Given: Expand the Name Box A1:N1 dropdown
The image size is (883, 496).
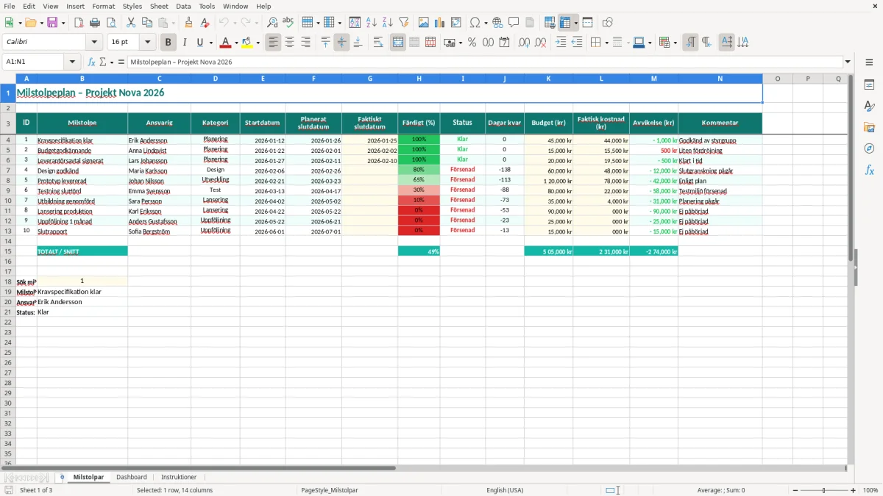Looking at the screenshot, I should 72,62.
